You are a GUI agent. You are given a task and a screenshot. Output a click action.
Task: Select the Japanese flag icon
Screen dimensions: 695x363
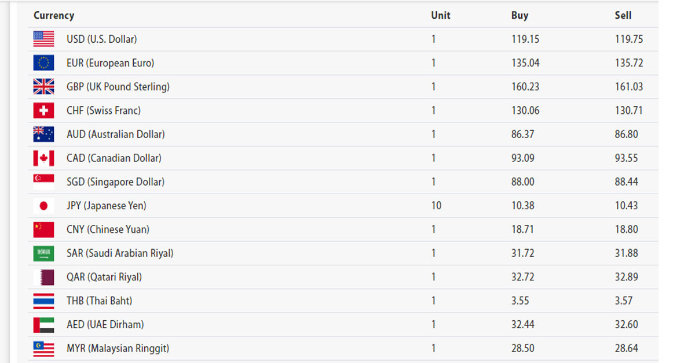pyautogui.click(x=43, y=206)
